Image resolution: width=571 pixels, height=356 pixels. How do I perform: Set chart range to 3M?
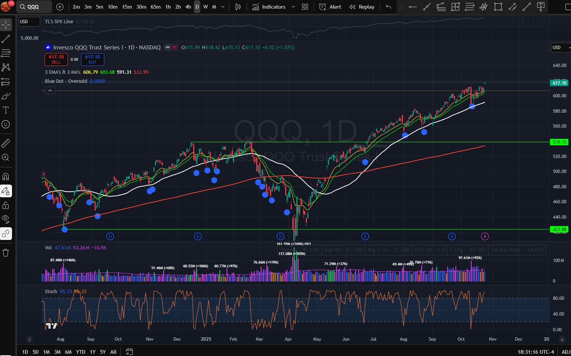57,352
